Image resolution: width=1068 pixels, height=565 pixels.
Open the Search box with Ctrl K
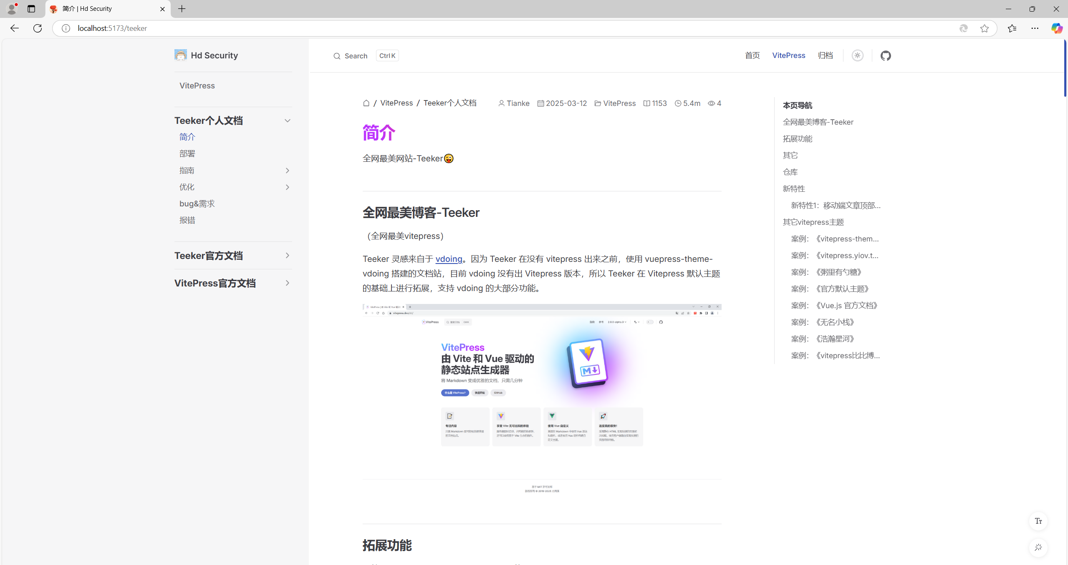tap(366, 56)
